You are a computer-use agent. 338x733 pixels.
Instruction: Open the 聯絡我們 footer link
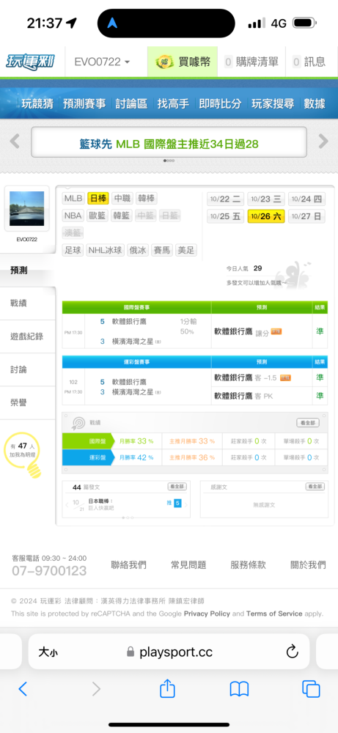click(128, 565)
